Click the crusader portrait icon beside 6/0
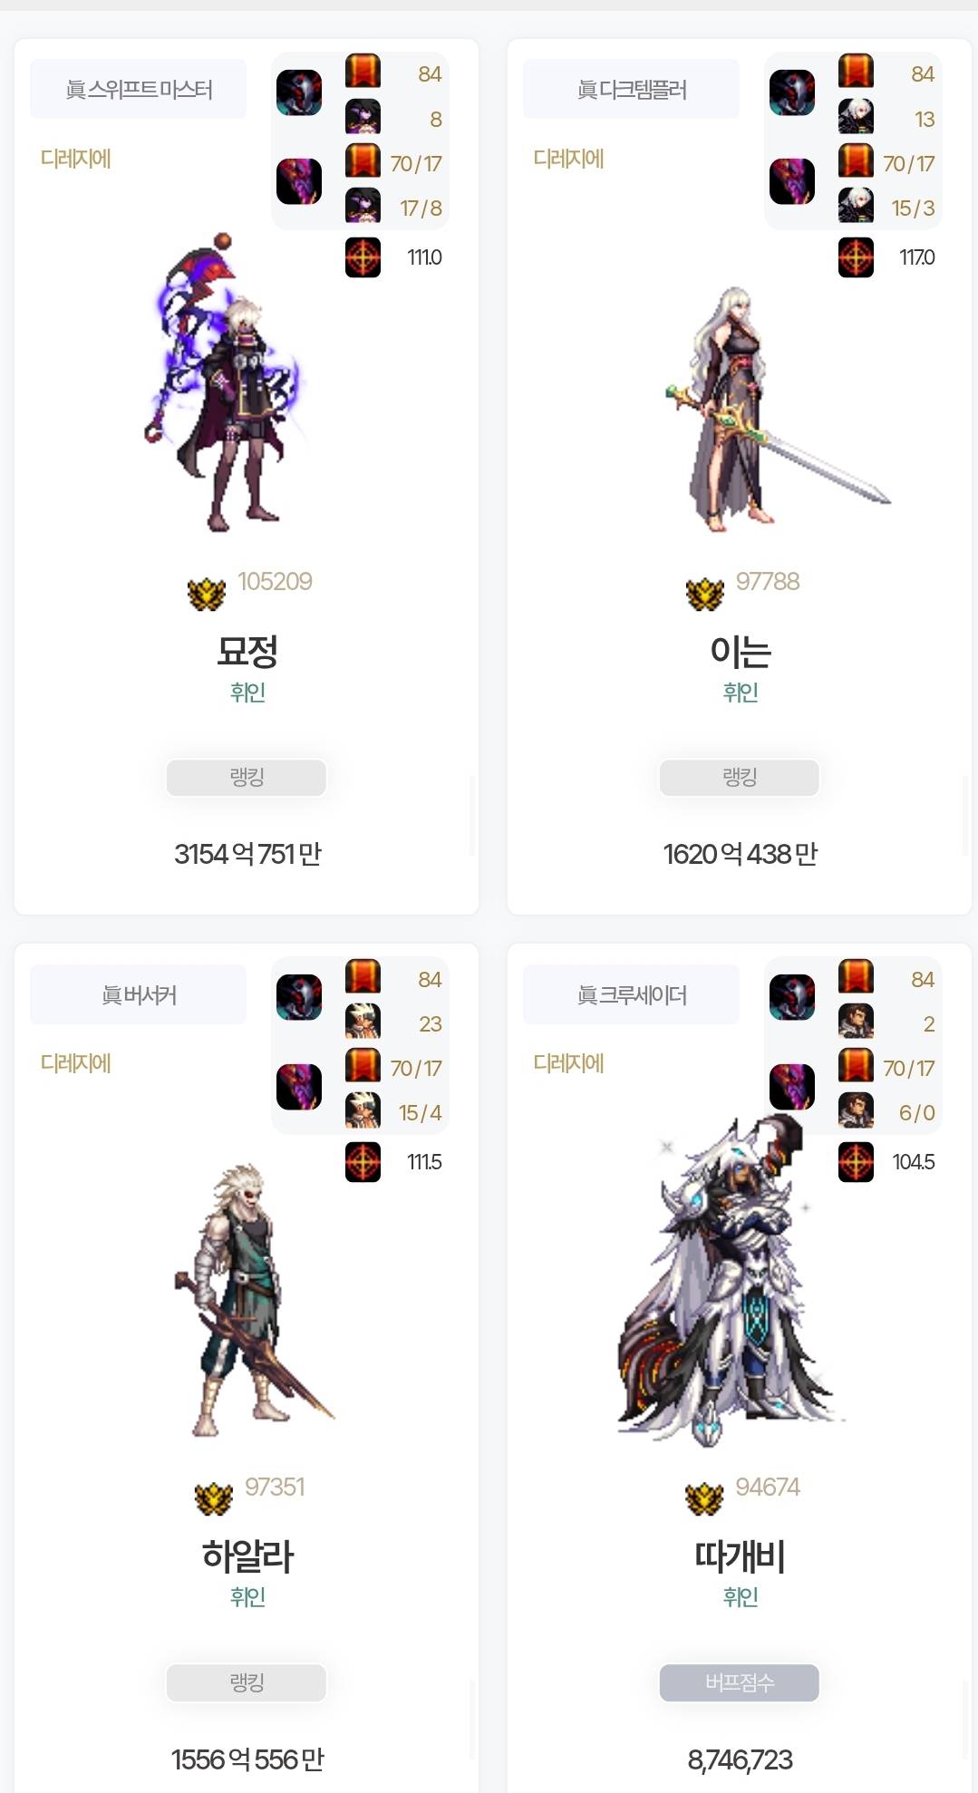This screenshot has width=978, height=1793. tap(856, 1110)
